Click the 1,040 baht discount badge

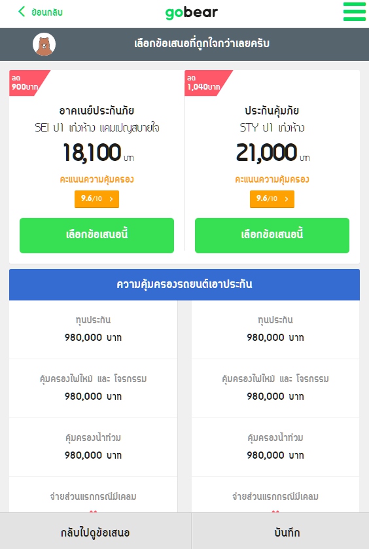pyautogui.click(x=204, y=83)
